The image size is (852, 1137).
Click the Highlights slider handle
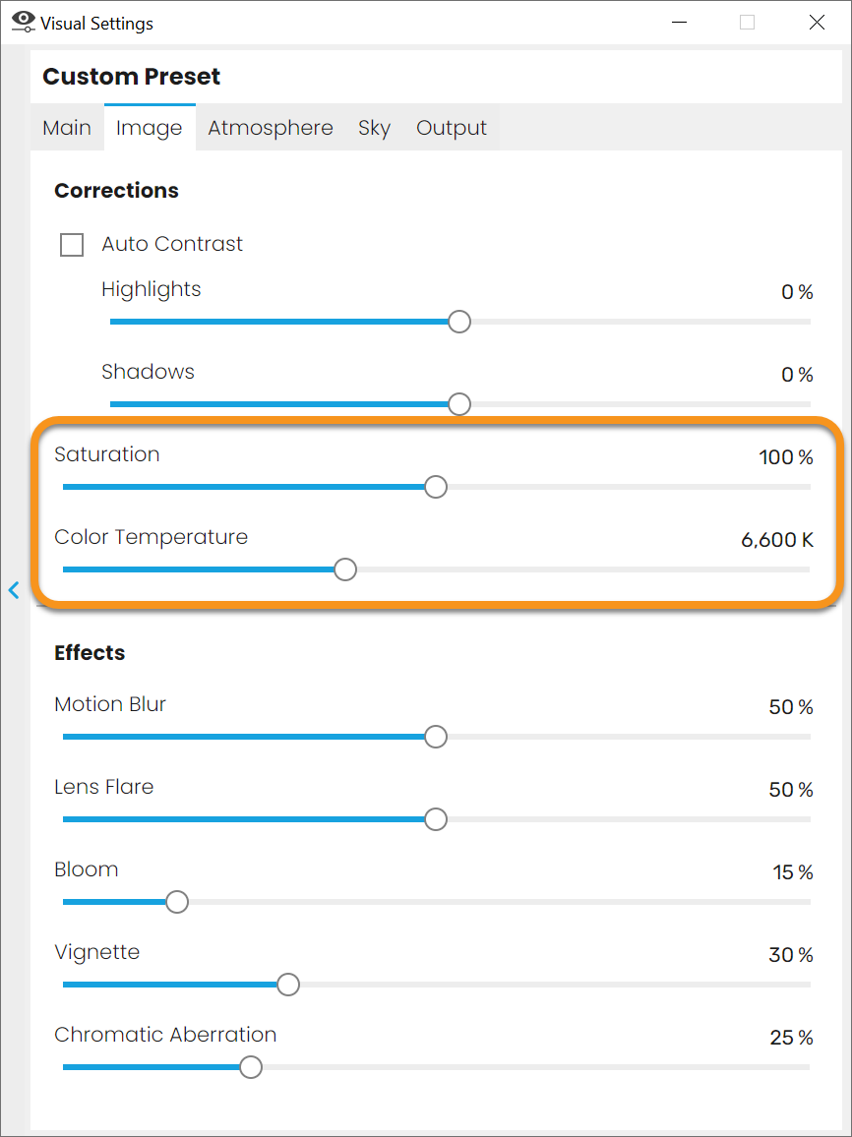coord(459,322)
